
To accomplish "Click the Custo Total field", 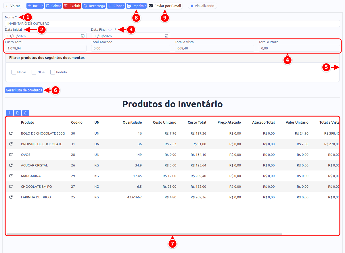I will 45,48.
